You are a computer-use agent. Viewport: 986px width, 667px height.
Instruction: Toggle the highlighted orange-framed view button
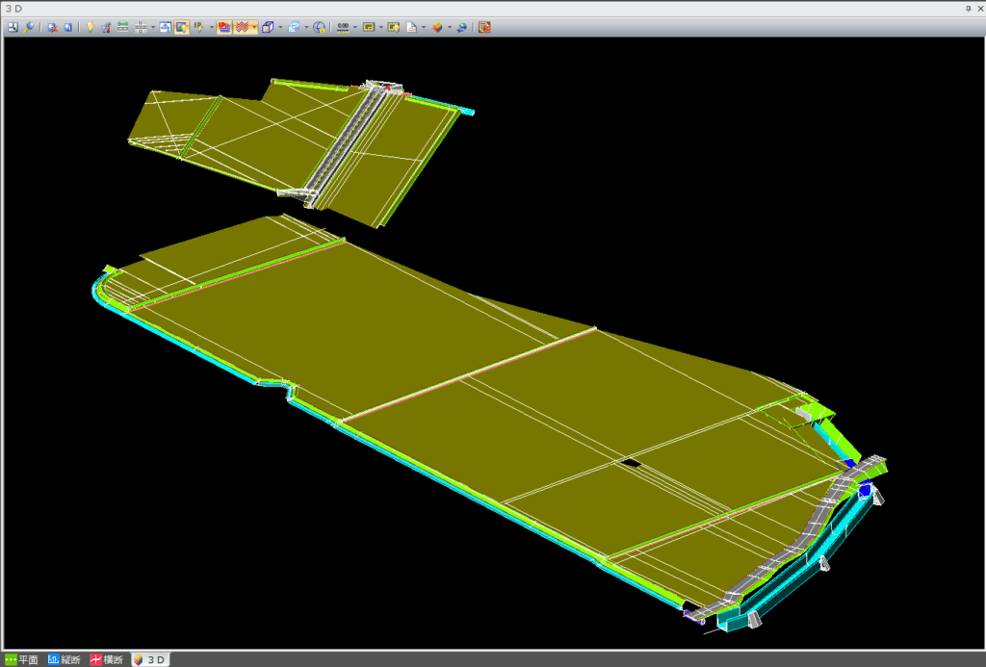pos(182,27)
